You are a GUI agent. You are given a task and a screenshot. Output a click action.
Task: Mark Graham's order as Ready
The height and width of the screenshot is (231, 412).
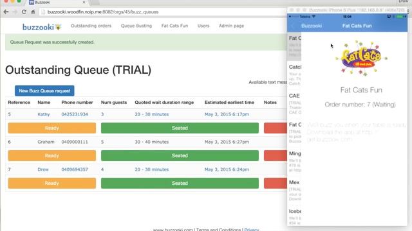point(51,155)
